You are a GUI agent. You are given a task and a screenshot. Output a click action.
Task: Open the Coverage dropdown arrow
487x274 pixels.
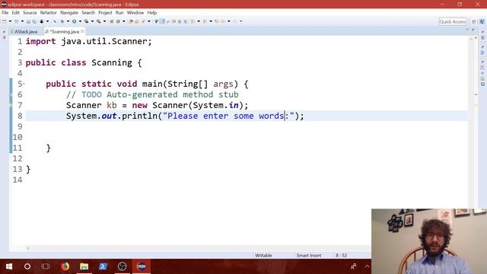click(92, 21)
